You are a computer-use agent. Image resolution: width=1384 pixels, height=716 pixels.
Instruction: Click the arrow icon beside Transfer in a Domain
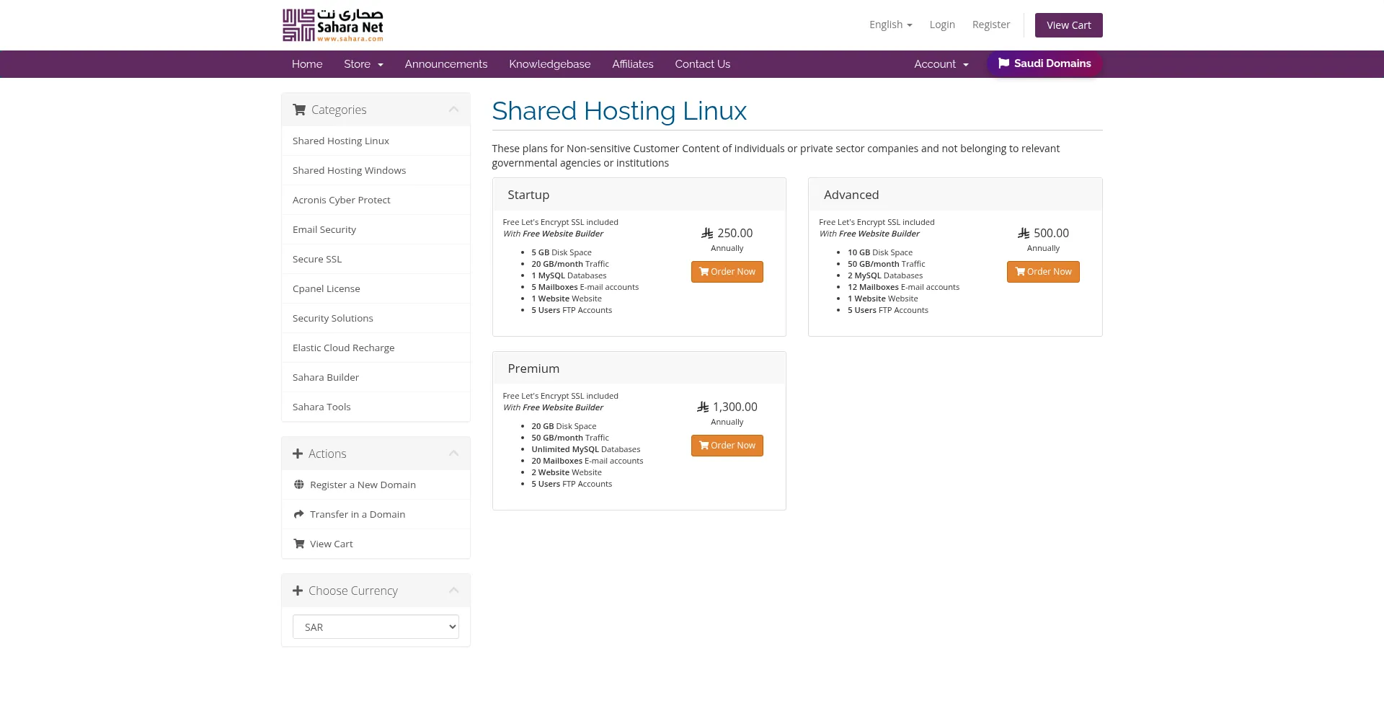click(x=298, y=514)
